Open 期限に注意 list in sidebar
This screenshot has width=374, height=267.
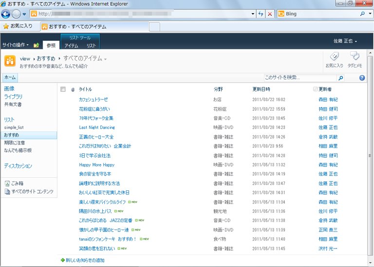pyautogui.click(x=14, y=143)
